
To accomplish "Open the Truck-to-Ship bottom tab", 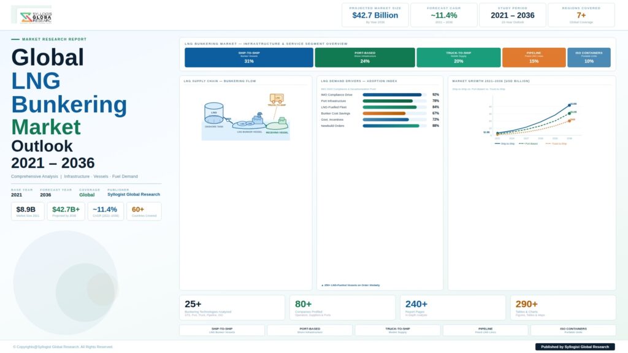I will (397, 330).
